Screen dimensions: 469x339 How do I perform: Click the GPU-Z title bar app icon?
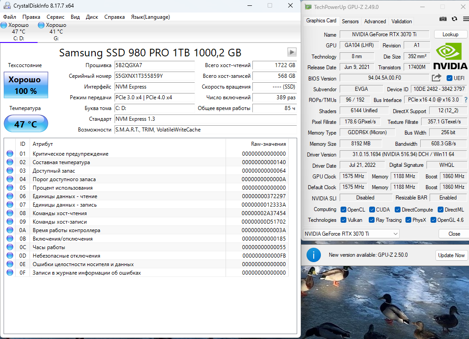(308, 7)
